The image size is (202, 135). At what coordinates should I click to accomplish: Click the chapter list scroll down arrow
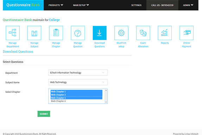(106, 102)
